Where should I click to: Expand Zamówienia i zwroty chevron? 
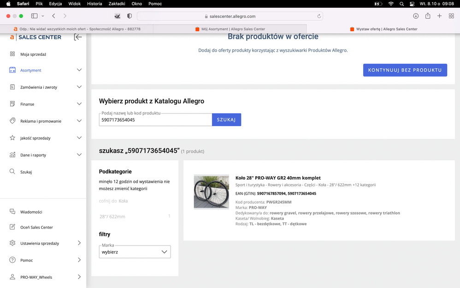coord(79,87)
